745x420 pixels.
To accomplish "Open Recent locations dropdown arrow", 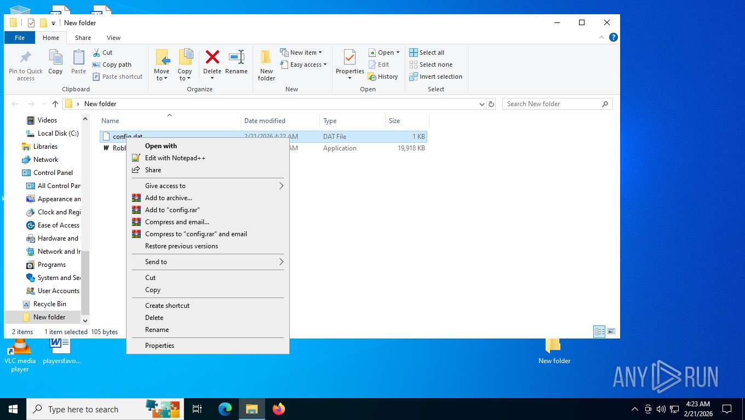I will (x=44, y=104).
